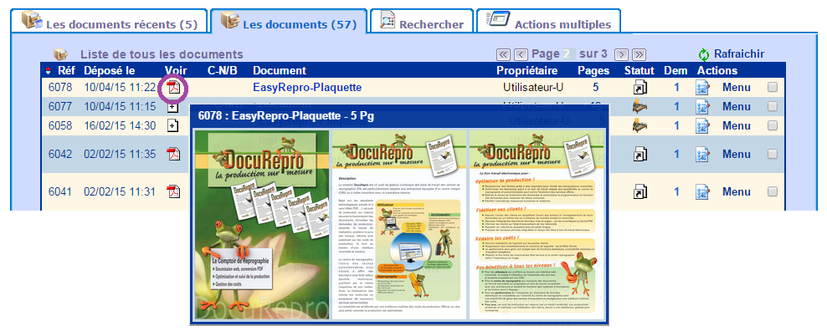Click third page thumbnail in preview popup
The height and width of the screenshot is (336, 827).
click(x=536, y=225)
